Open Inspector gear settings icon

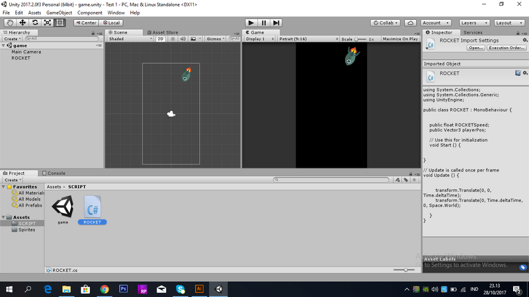pyautogui.click(x=524, y=40)
